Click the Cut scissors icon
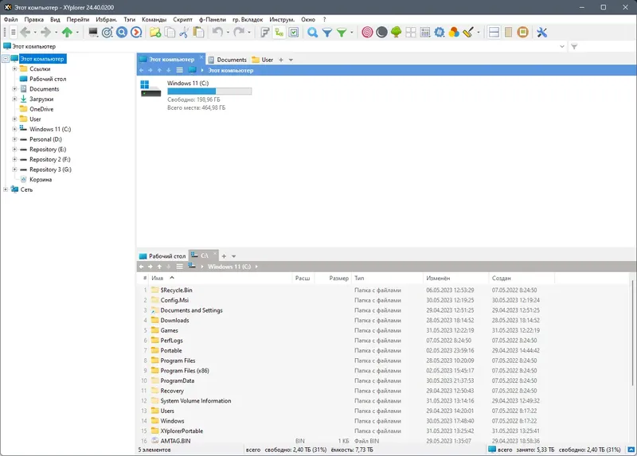637x456 pixels. click(x=184, y=32)
